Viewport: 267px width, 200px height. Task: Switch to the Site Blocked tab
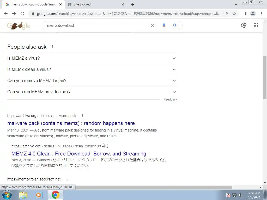pyautogui.click(x=95, y=5)
